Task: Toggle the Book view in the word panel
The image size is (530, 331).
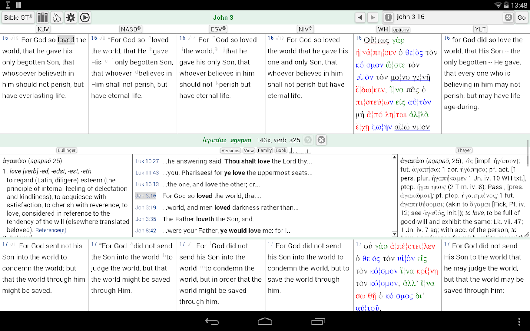Action: point(281,150)
